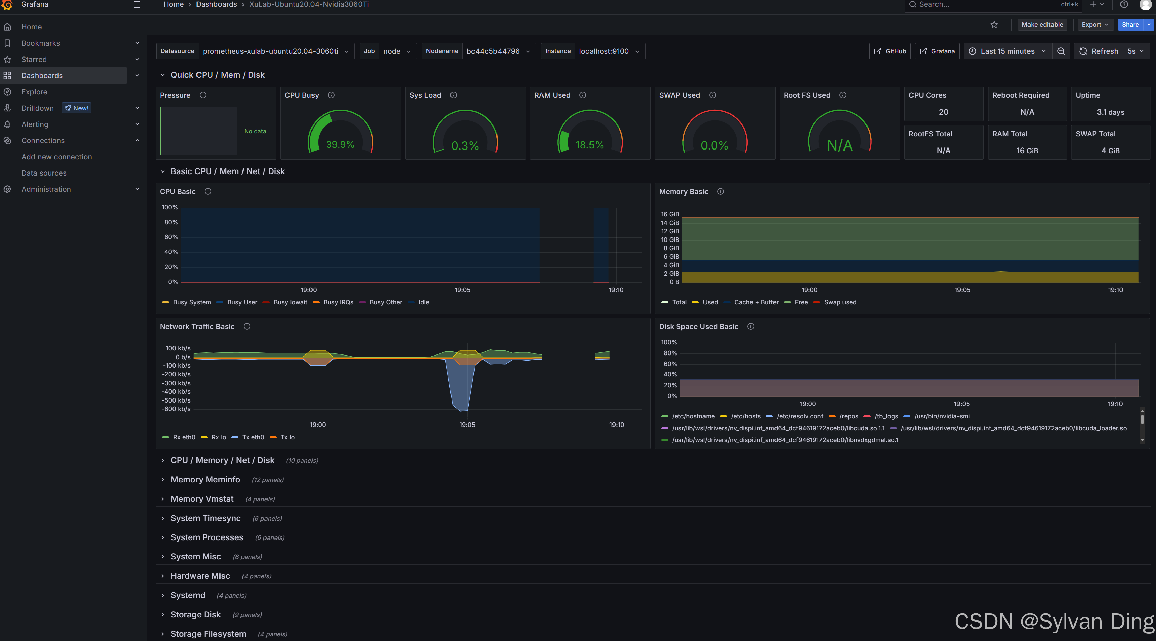Open Last 15 minutes time picker
Viewport: 1156px width, 641px height.
[1007, 51]
